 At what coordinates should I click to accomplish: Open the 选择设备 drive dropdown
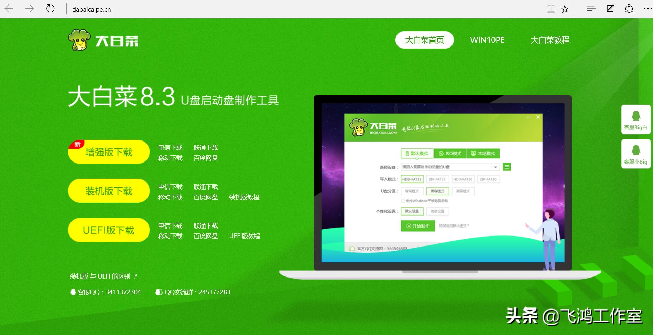coord(496,167)
